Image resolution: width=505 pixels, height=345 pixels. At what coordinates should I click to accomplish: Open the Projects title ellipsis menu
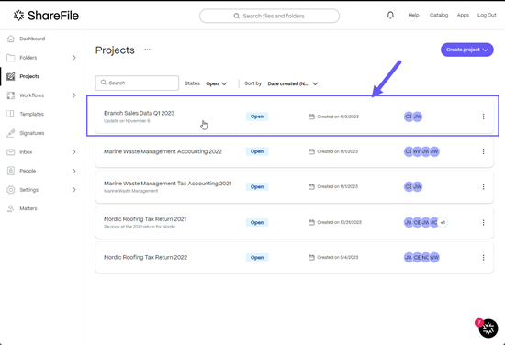(x=147, y=50)
